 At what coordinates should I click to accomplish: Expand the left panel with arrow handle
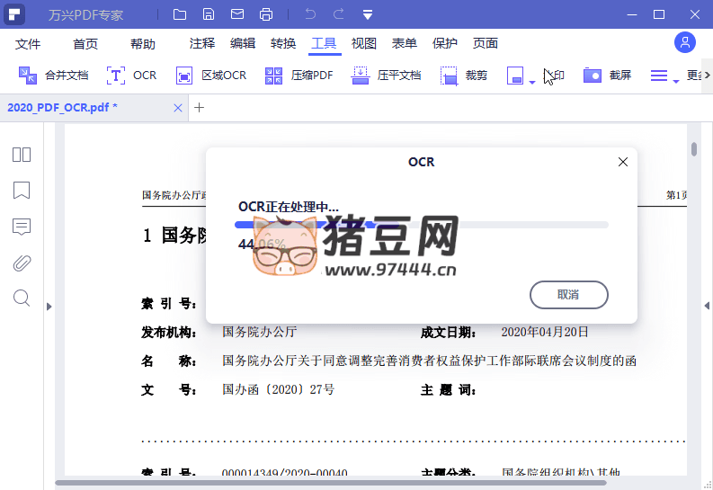(x=49, y=306)
